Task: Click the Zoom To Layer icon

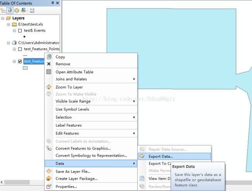Action: pyautogui.click(x=49, y=87)
